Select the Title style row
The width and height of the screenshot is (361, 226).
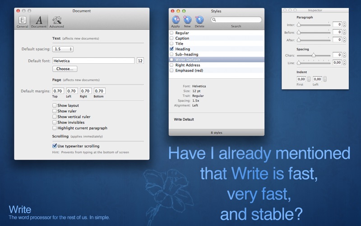(217, 43)
